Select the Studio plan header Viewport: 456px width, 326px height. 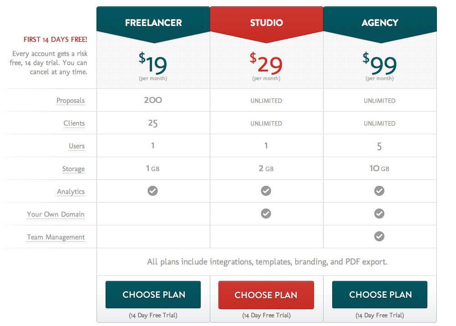pyautogui.click(x=266, y=23)
